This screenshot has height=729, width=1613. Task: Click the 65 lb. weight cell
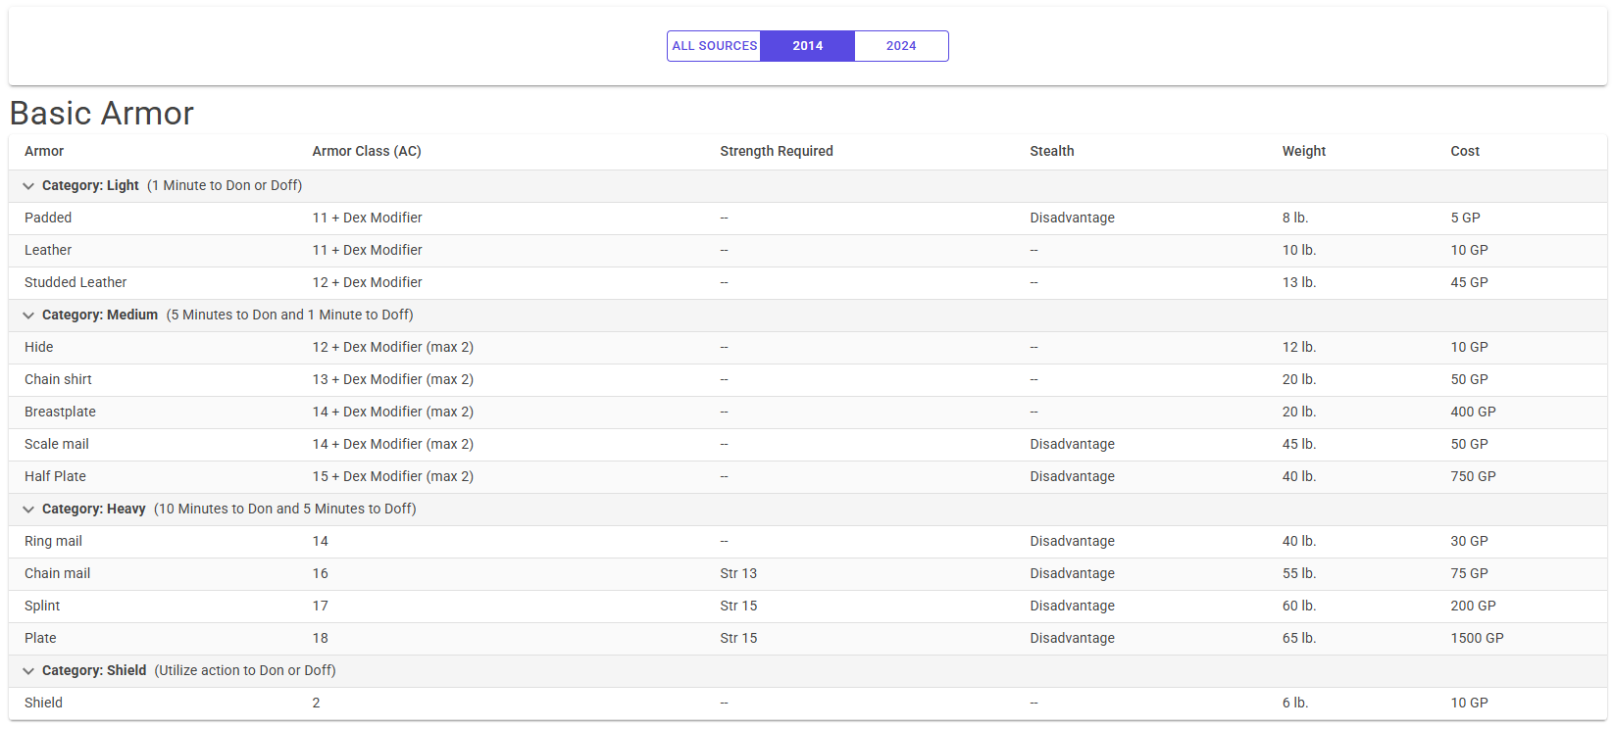(x=1299, y=638)
